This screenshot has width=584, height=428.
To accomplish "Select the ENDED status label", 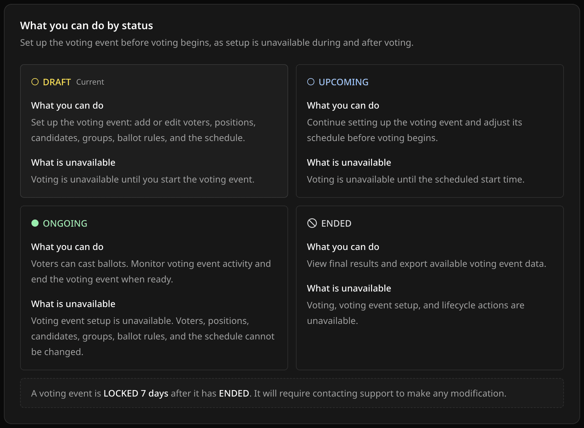I will 336,223.
